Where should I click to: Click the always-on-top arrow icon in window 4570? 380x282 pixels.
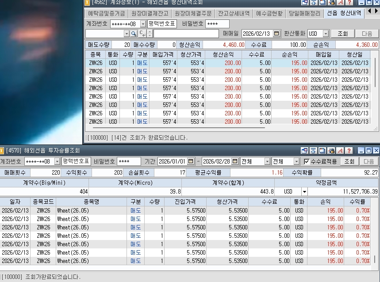point(313,151)
